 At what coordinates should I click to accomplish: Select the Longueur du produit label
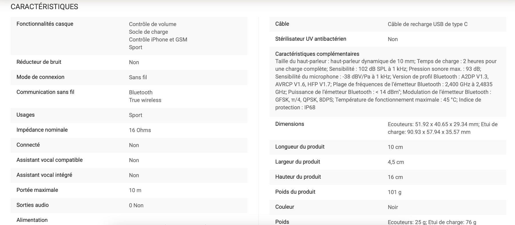click(300, 147)
